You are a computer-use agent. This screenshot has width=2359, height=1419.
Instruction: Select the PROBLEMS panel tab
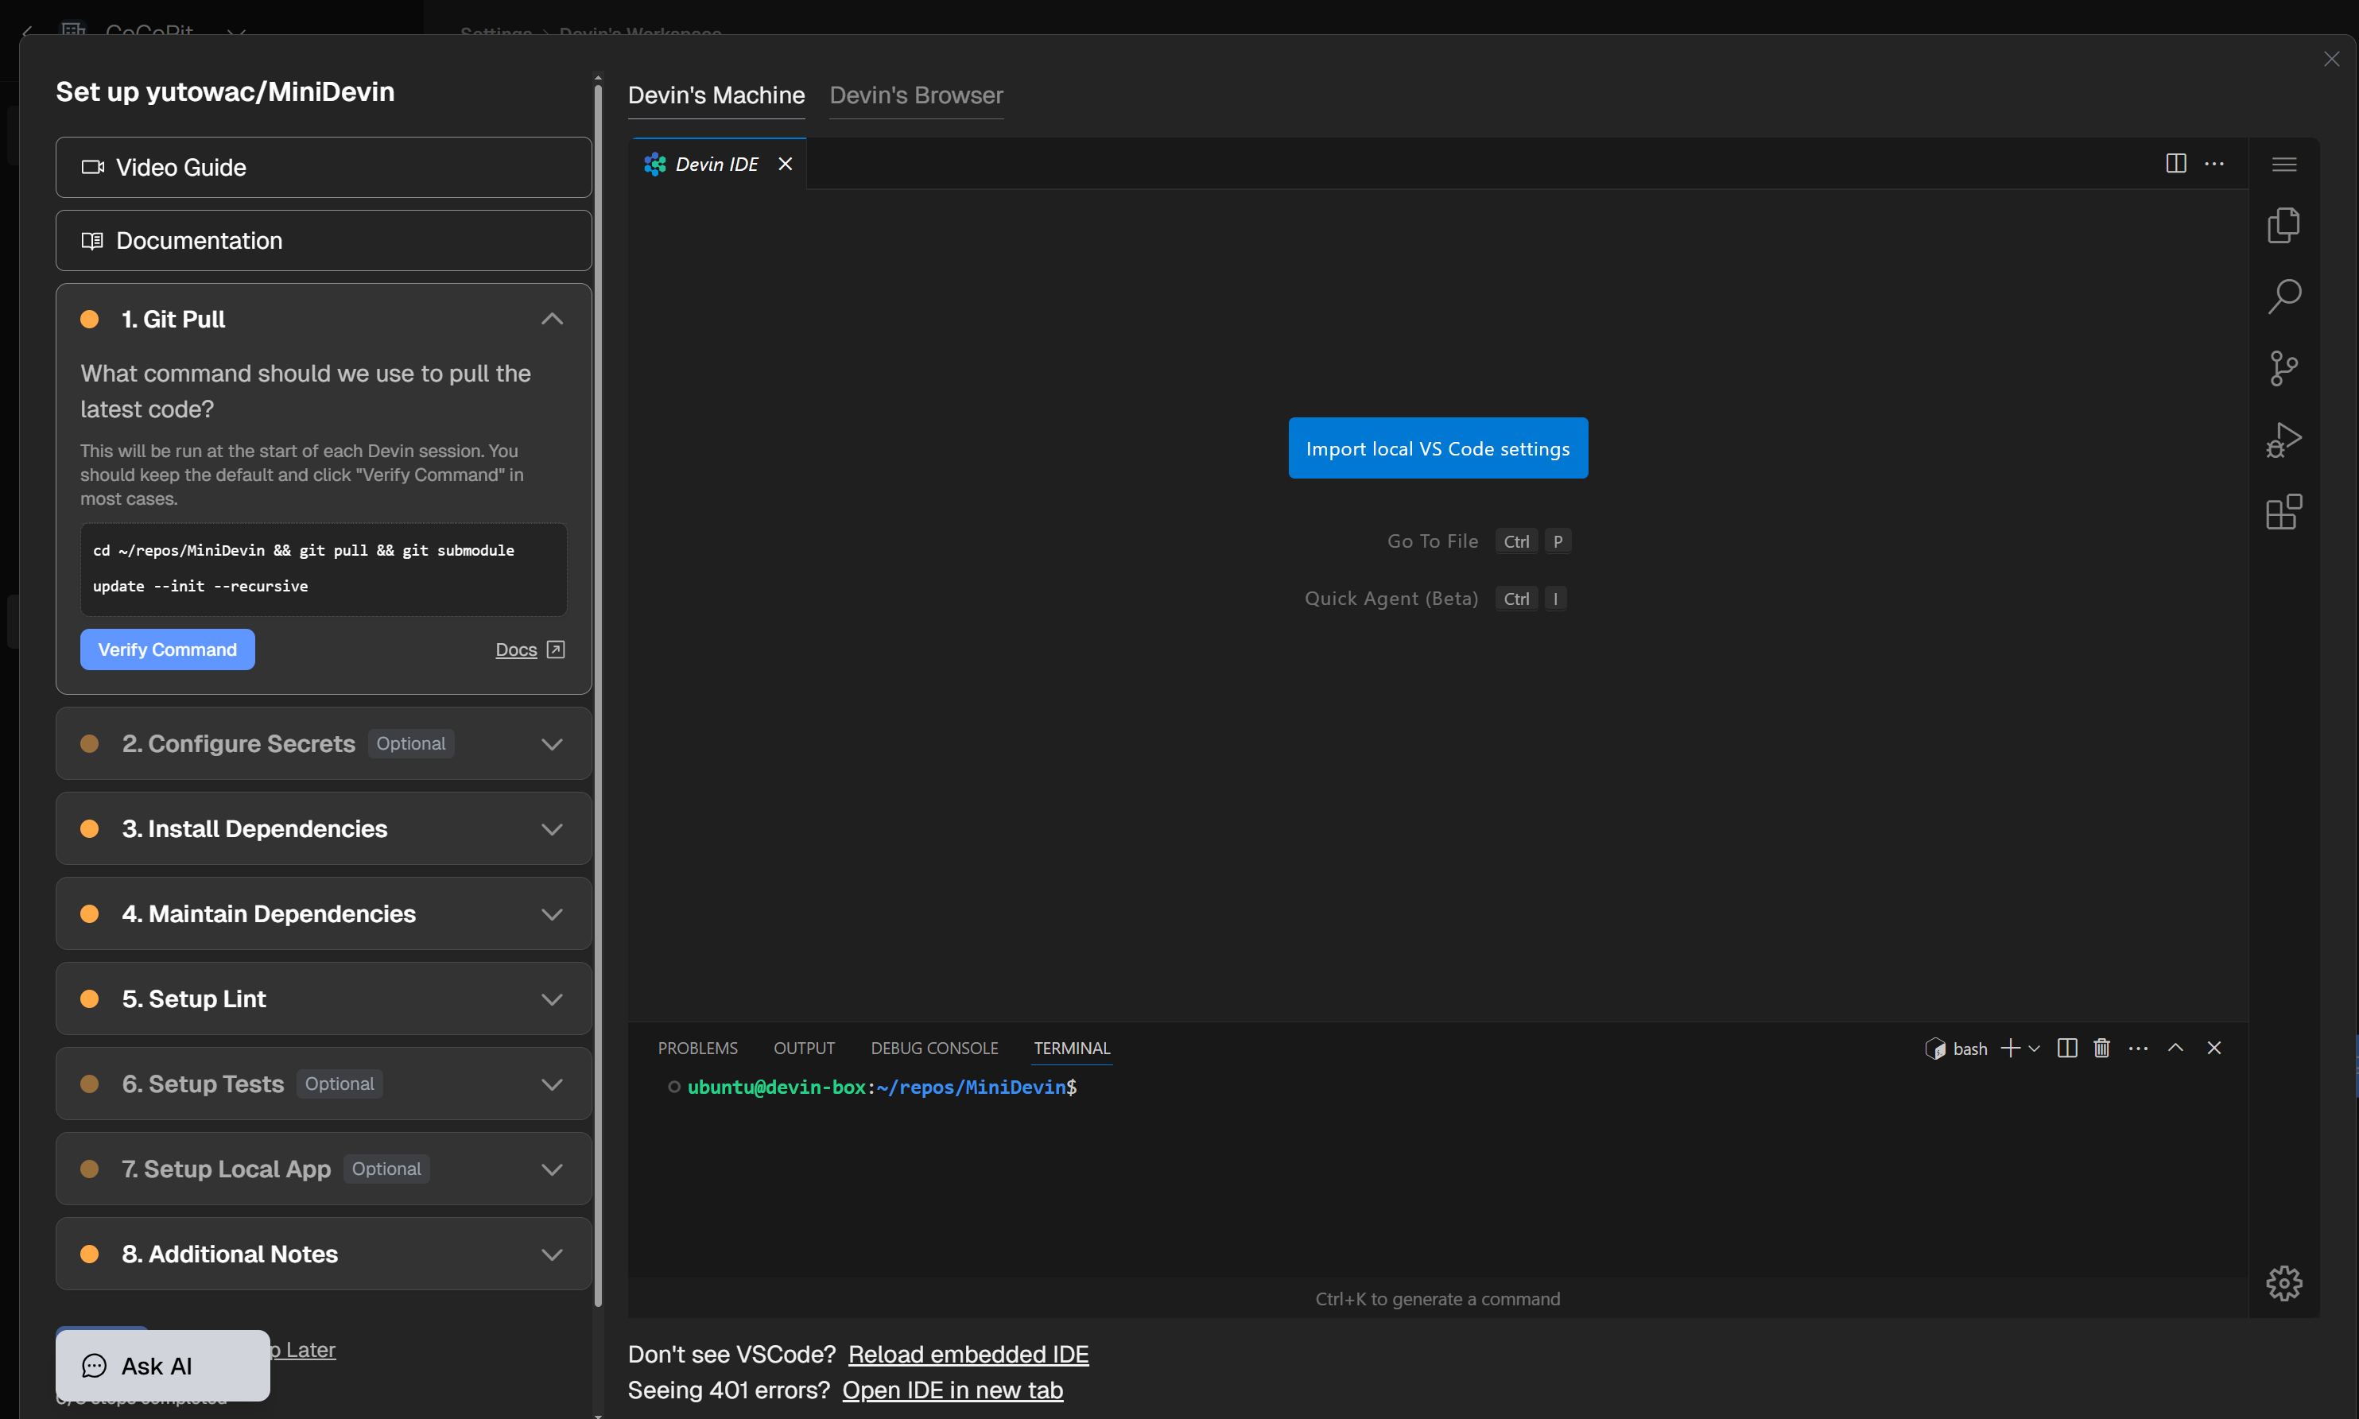697,1048
